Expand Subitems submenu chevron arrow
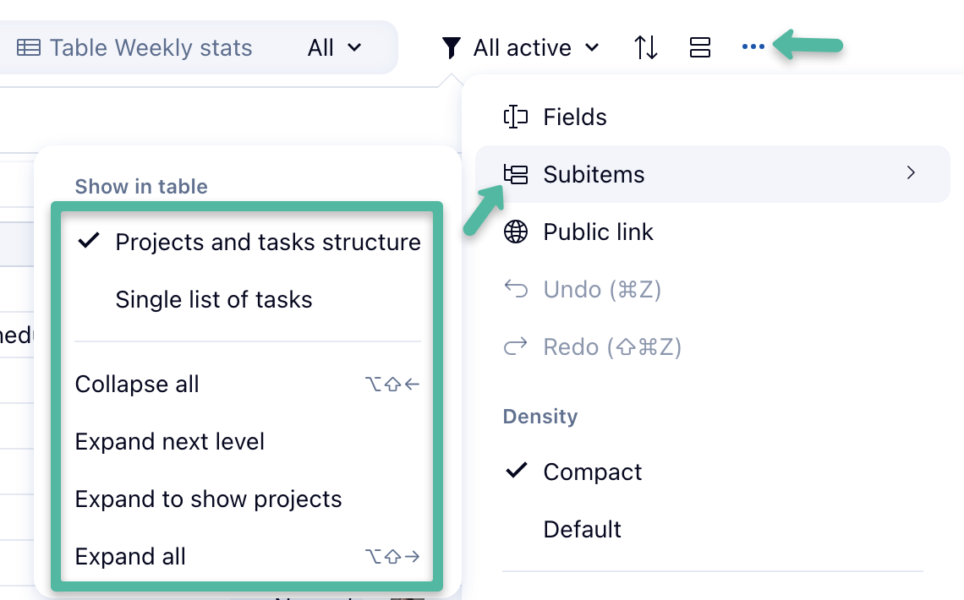 (x=911, y=173)
